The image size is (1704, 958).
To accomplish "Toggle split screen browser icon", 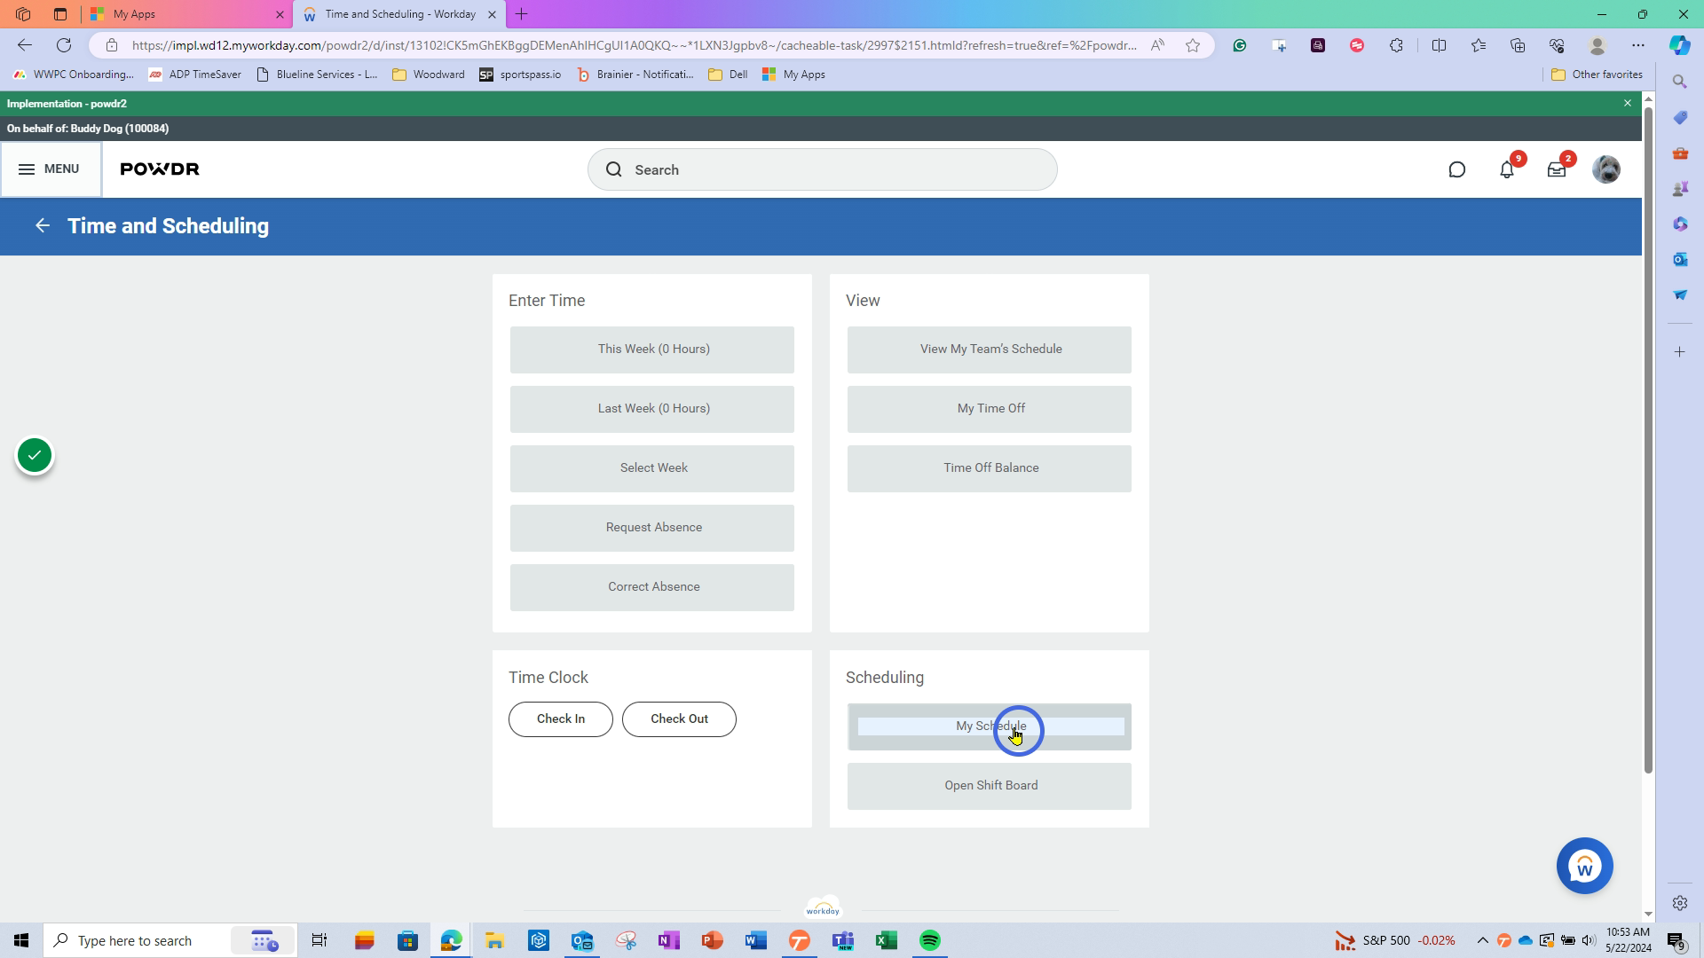I will pyautogui.click(x=1440, y=45).
